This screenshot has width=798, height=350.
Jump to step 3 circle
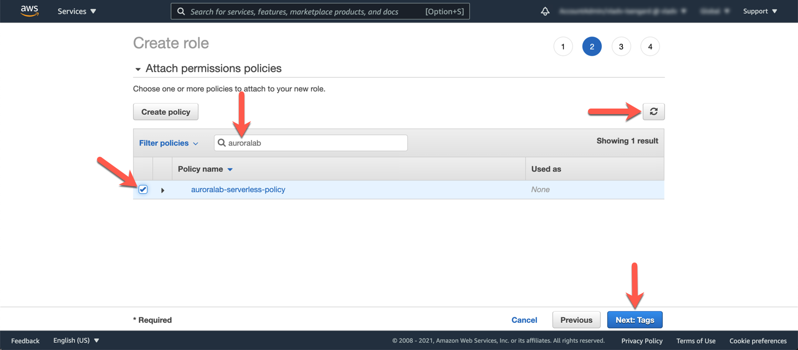point(621,47)
